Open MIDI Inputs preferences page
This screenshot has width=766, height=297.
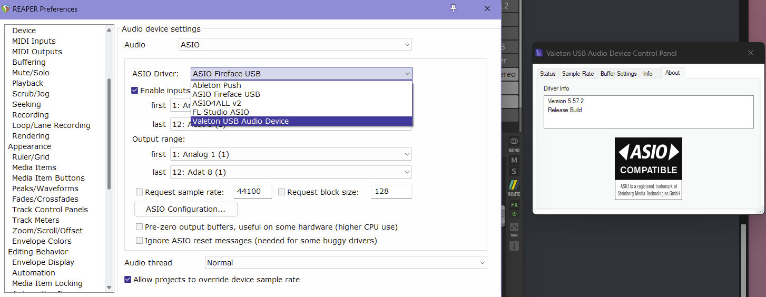pos(34,41)
